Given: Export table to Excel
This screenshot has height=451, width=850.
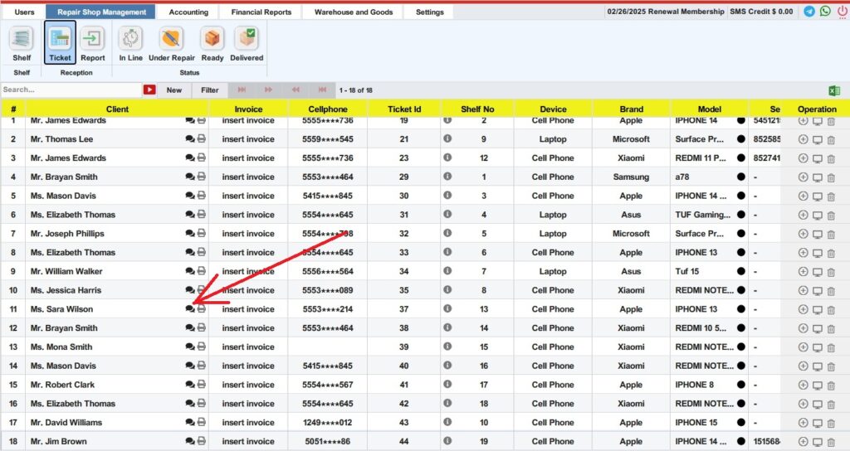Looking at the screenshot, I should (834, 90).
